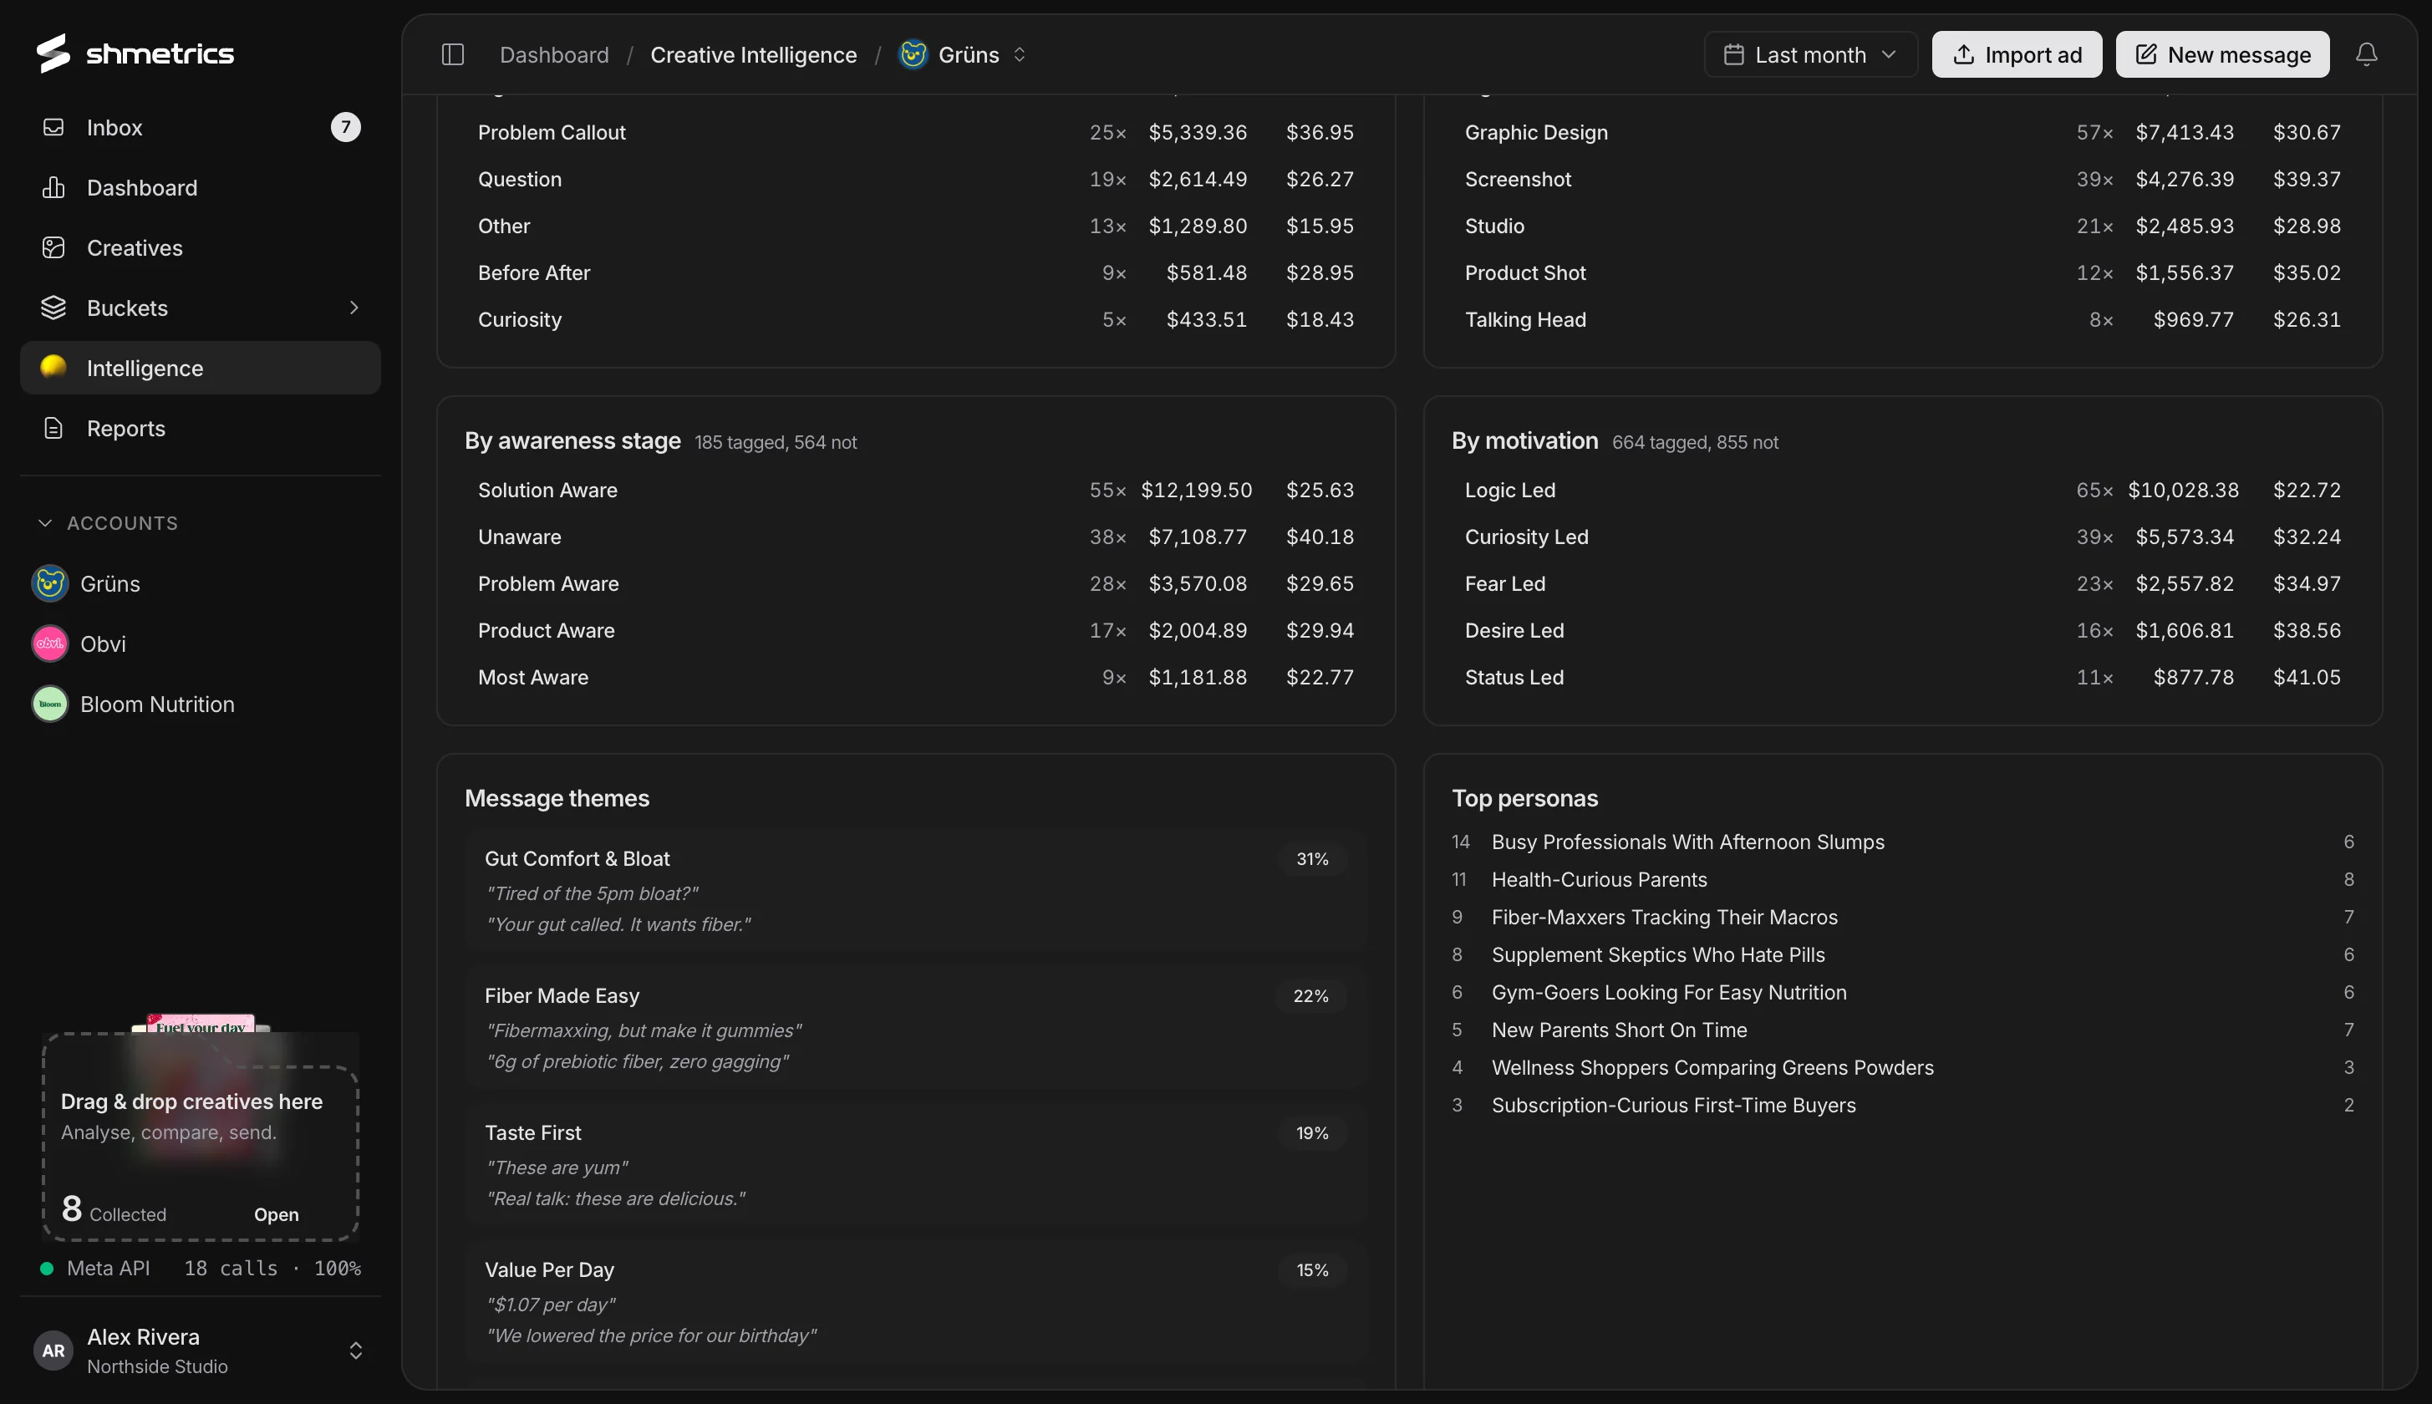Screen dimensions: 2432x1404
Task: Click the calendar icon in date picker
Action: 1732,55
